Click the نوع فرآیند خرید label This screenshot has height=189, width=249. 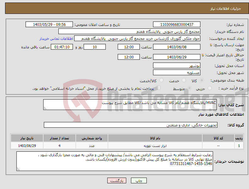pyautogui.click(x=231, y=88)
